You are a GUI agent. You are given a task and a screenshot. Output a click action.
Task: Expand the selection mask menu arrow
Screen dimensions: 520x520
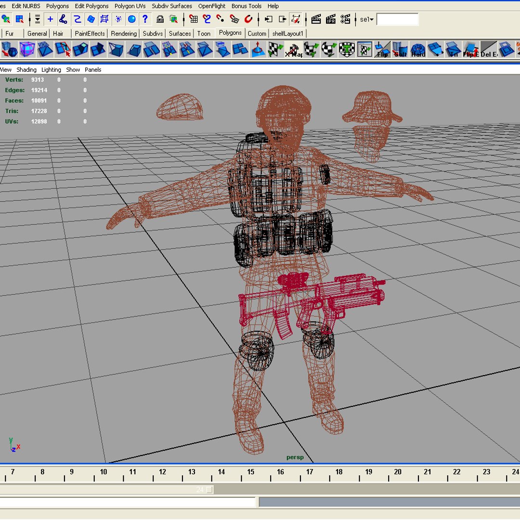point(38,19)
